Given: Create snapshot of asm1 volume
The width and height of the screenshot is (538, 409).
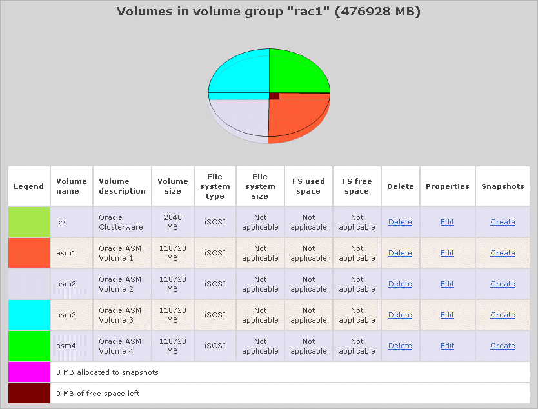Looking at the screenshot, I should pyautogui.click(x=503, y=253).
